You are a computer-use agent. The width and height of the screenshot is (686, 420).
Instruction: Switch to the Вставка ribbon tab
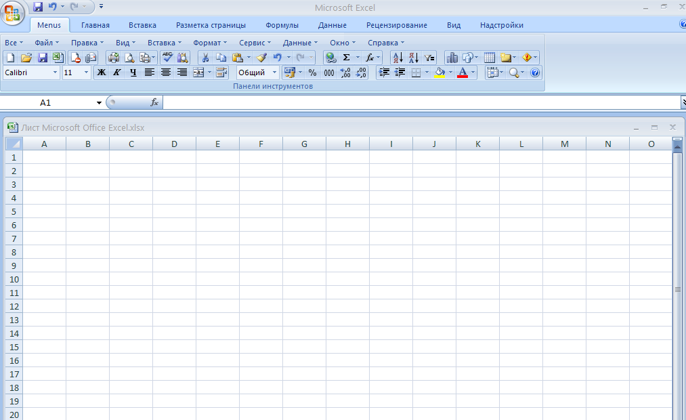coord(143,25)
